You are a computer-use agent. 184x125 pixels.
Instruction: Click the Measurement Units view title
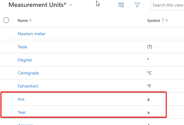[37, 5]
